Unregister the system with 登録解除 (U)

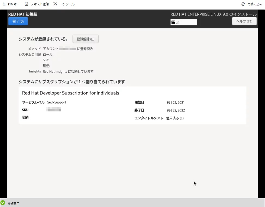click(x=85, y=39)
